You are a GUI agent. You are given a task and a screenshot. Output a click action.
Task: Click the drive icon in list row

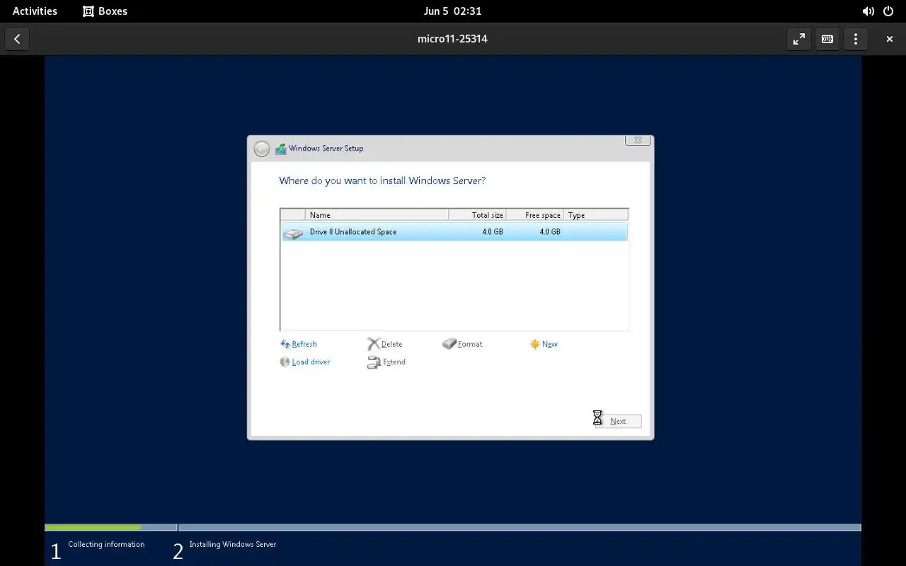click(x=293, y=233)
